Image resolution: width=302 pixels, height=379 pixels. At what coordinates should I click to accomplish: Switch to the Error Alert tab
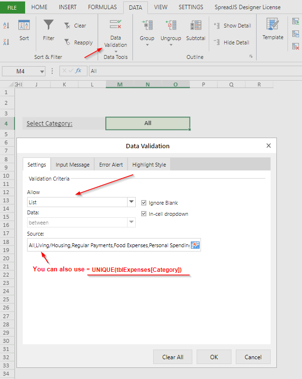coord(111,165)
